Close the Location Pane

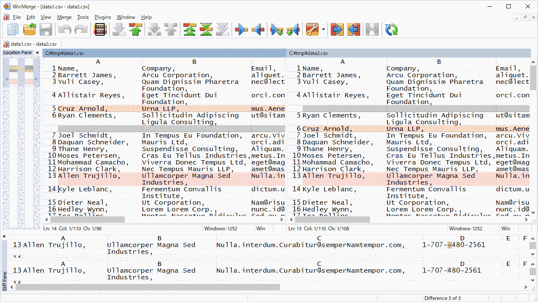pos(37,52)
